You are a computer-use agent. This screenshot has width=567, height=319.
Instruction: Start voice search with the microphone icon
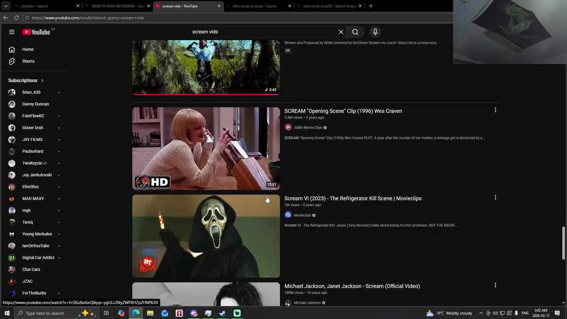(375, 32)
